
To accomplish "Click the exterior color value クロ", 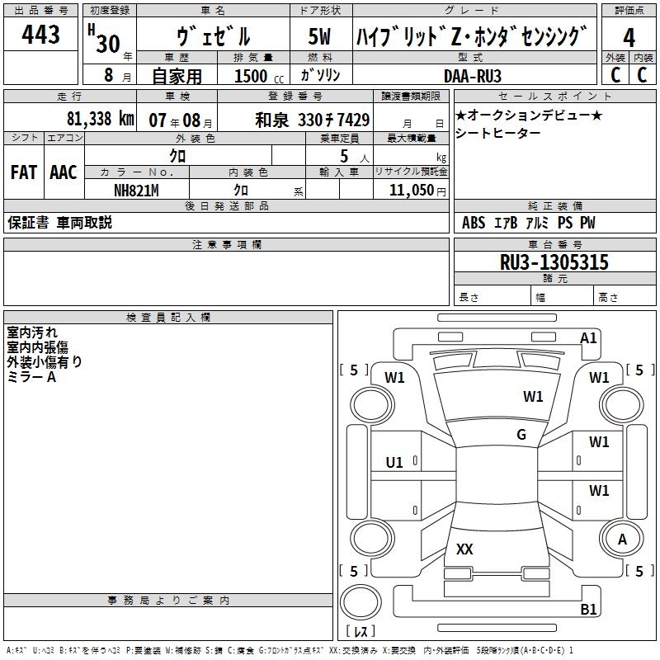I will pos(177,156).
